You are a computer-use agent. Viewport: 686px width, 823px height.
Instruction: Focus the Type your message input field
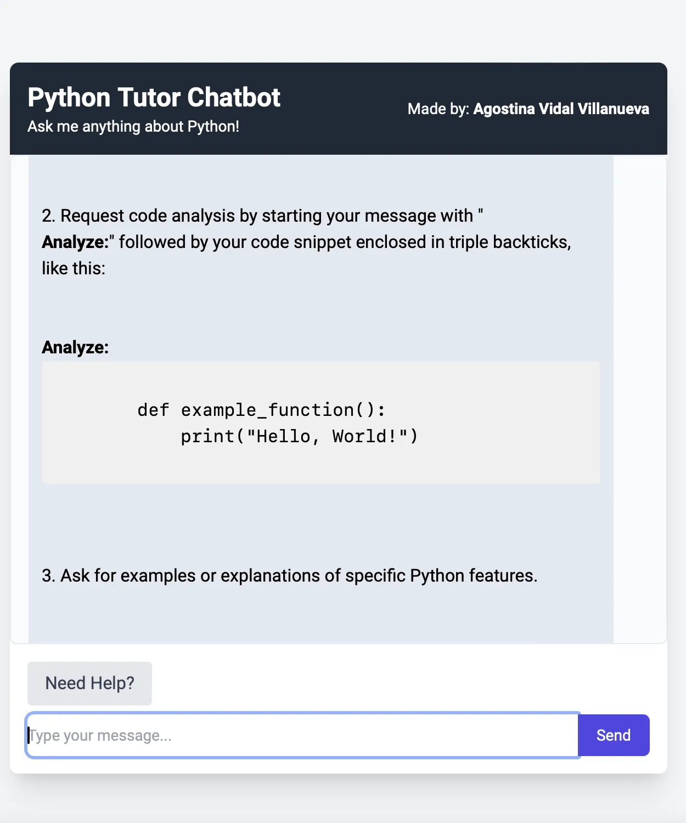[302, 735]
